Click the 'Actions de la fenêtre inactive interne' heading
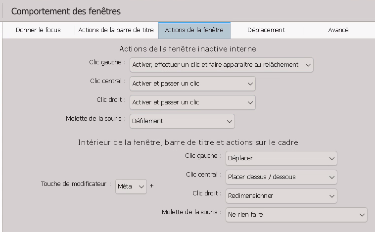This screenshot has height=232, width=375. tap(187, 49)
